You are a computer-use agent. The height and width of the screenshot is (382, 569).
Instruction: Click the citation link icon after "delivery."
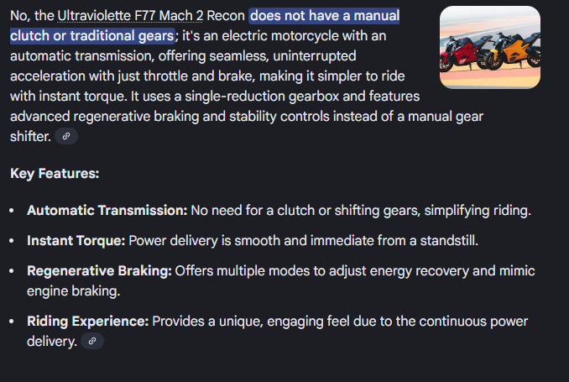tap(92, 341)
